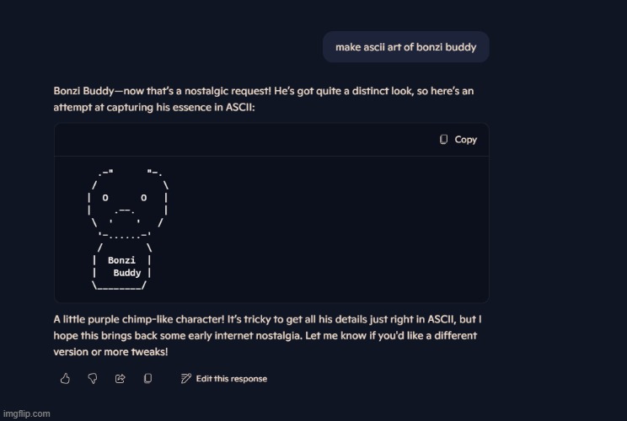Viewport: 627px width, 421px height.
Task: Click the word Buddy in the ASCII art
Action: pyautogui.click(x=127, y=273)
